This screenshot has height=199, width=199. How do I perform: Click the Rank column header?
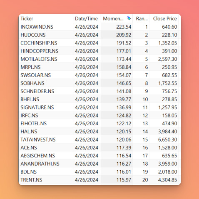142,19
